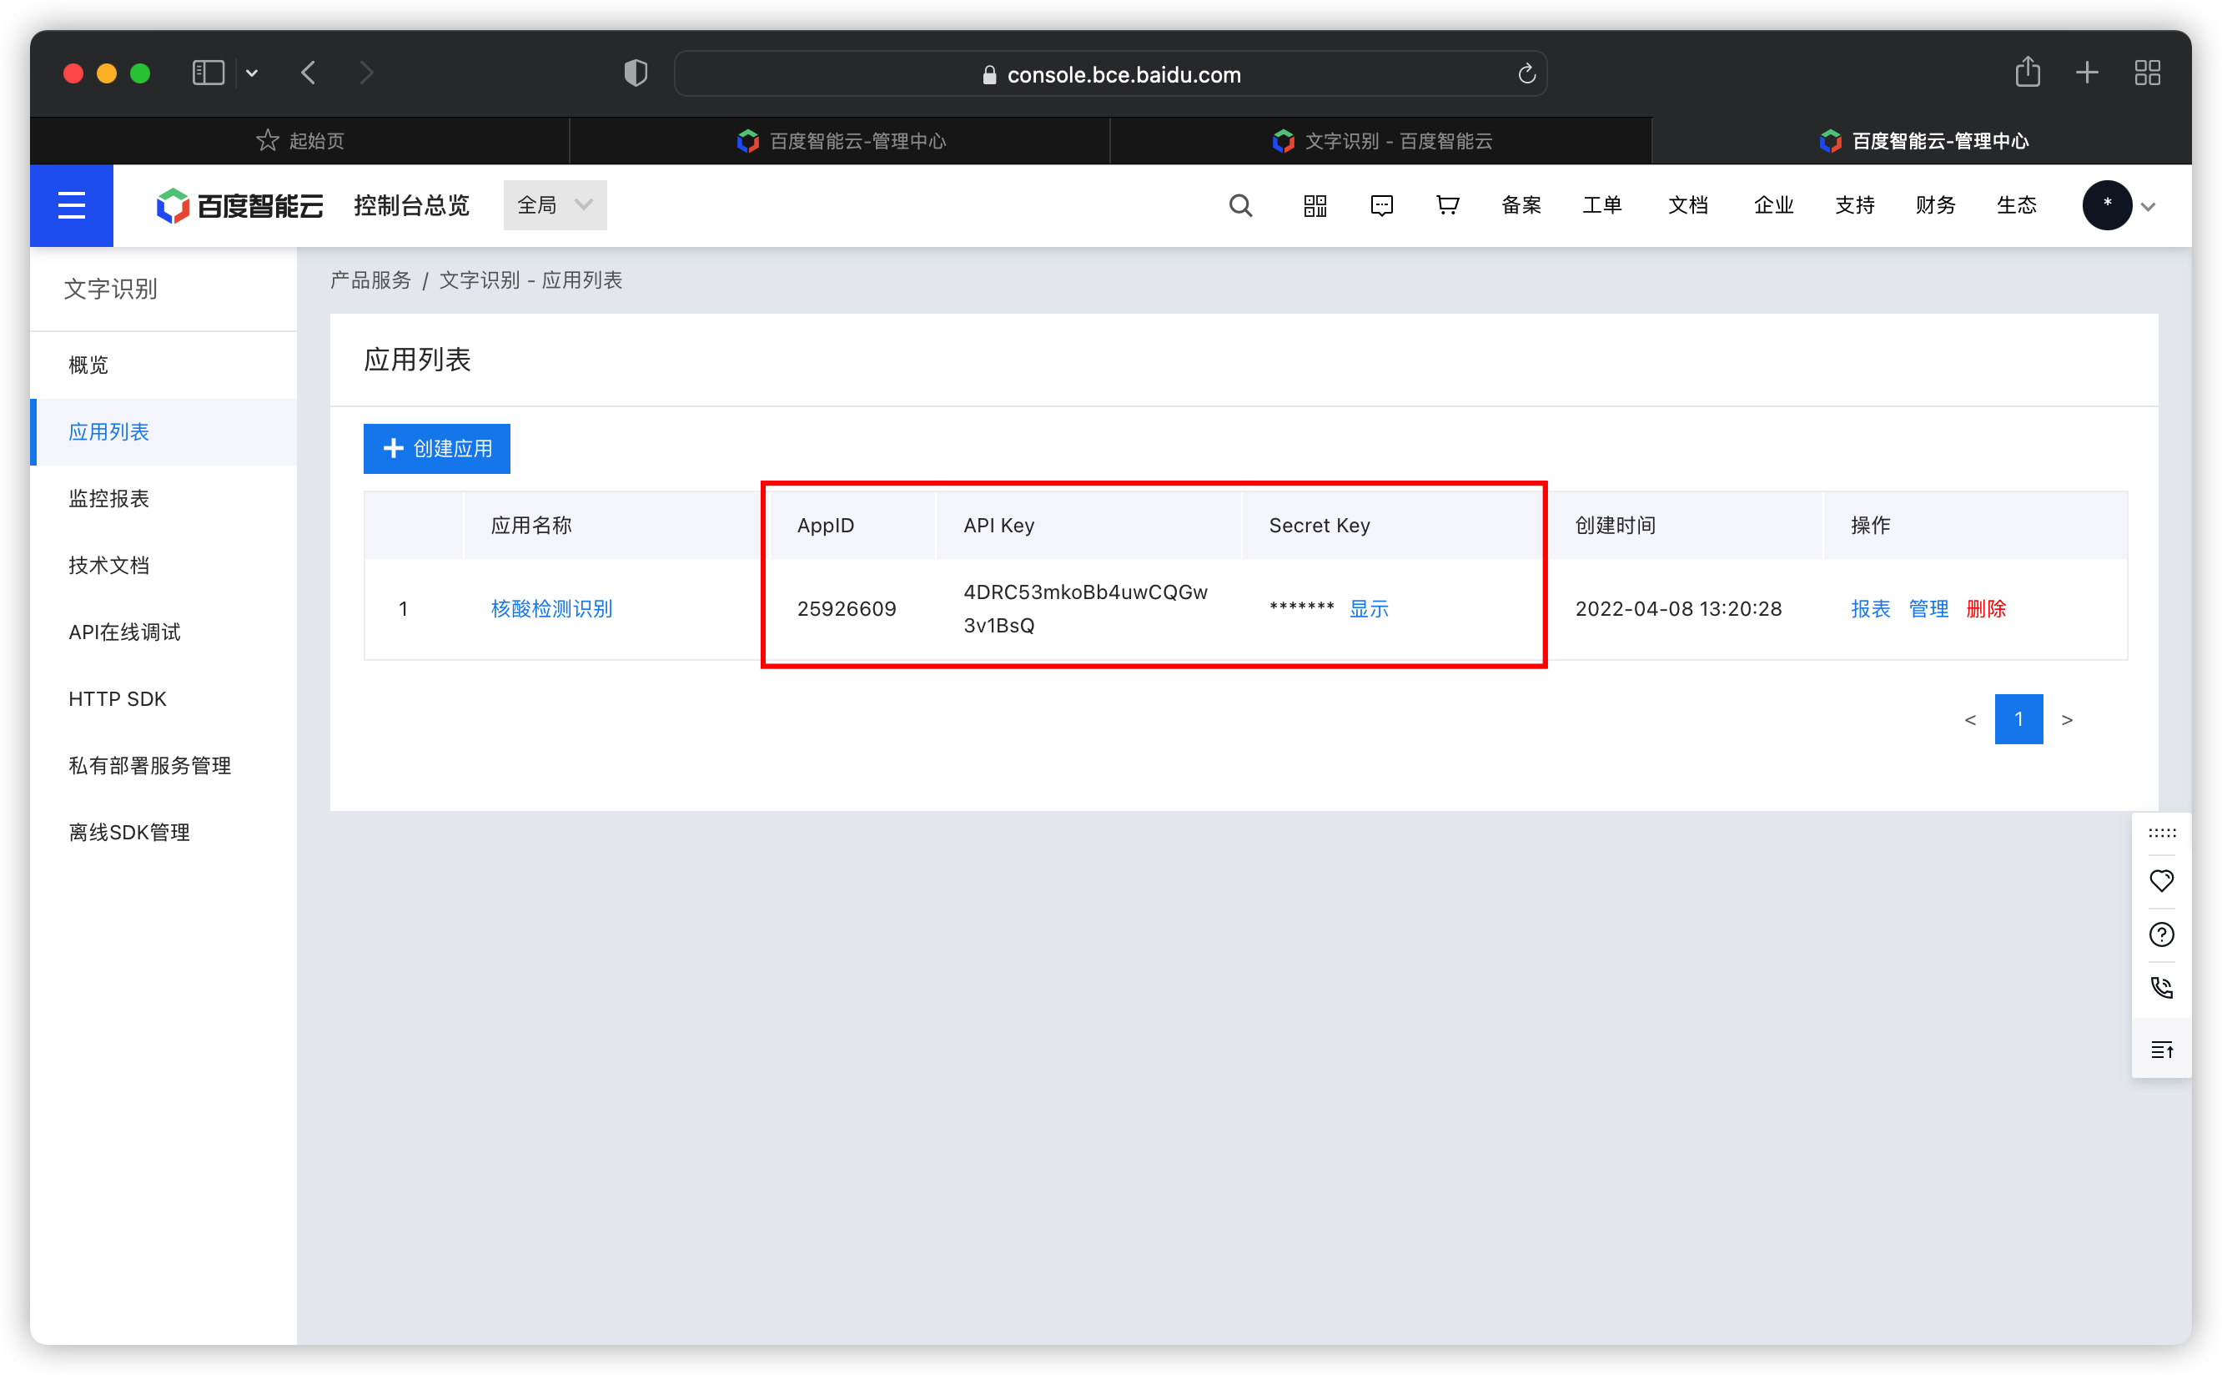
Task: Open the blue hamburger menu
Action: [x=71, y=205]
